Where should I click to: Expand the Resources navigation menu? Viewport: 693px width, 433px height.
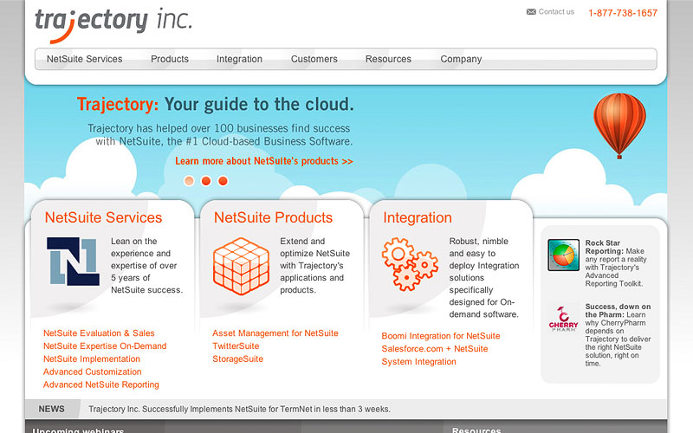click(x=388, y=59)
